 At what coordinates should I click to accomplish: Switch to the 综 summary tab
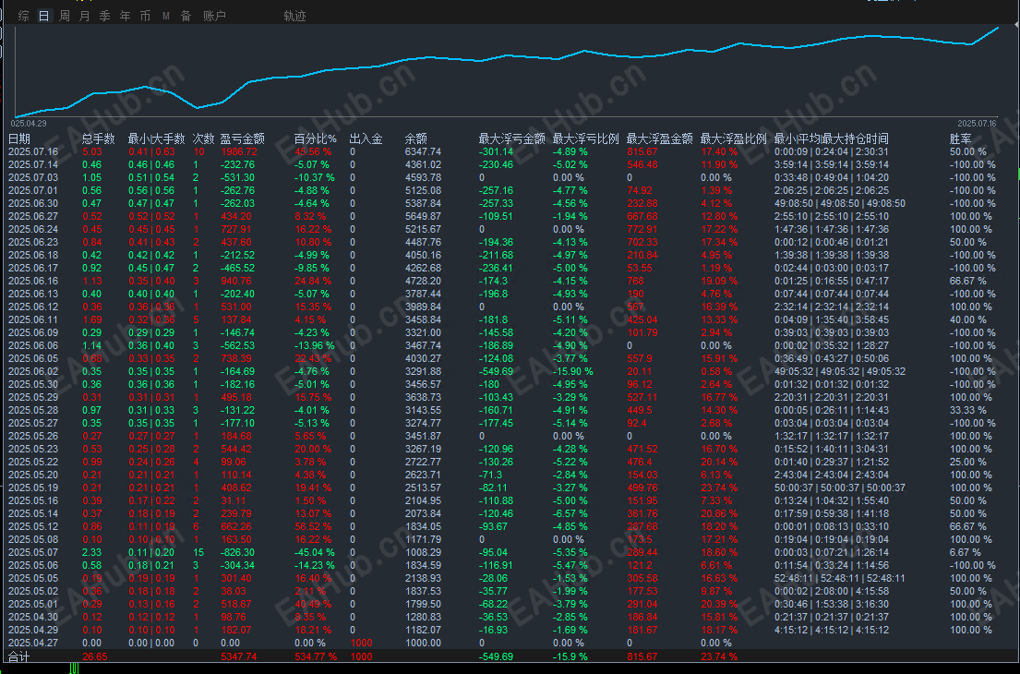coord(24,16)
